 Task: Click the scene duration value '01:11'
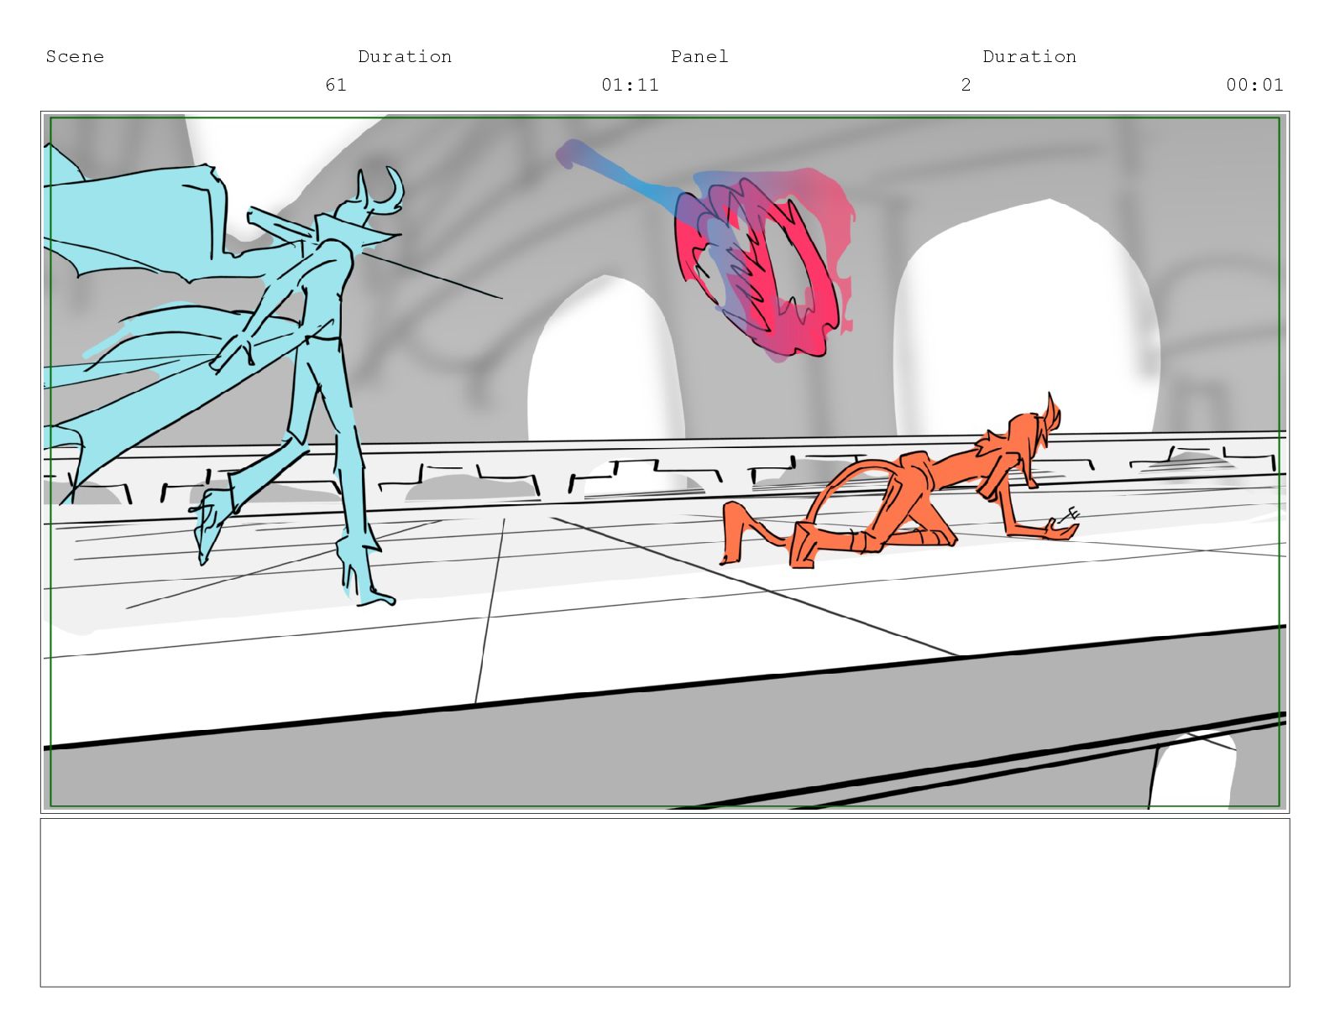tap(630, 85)
